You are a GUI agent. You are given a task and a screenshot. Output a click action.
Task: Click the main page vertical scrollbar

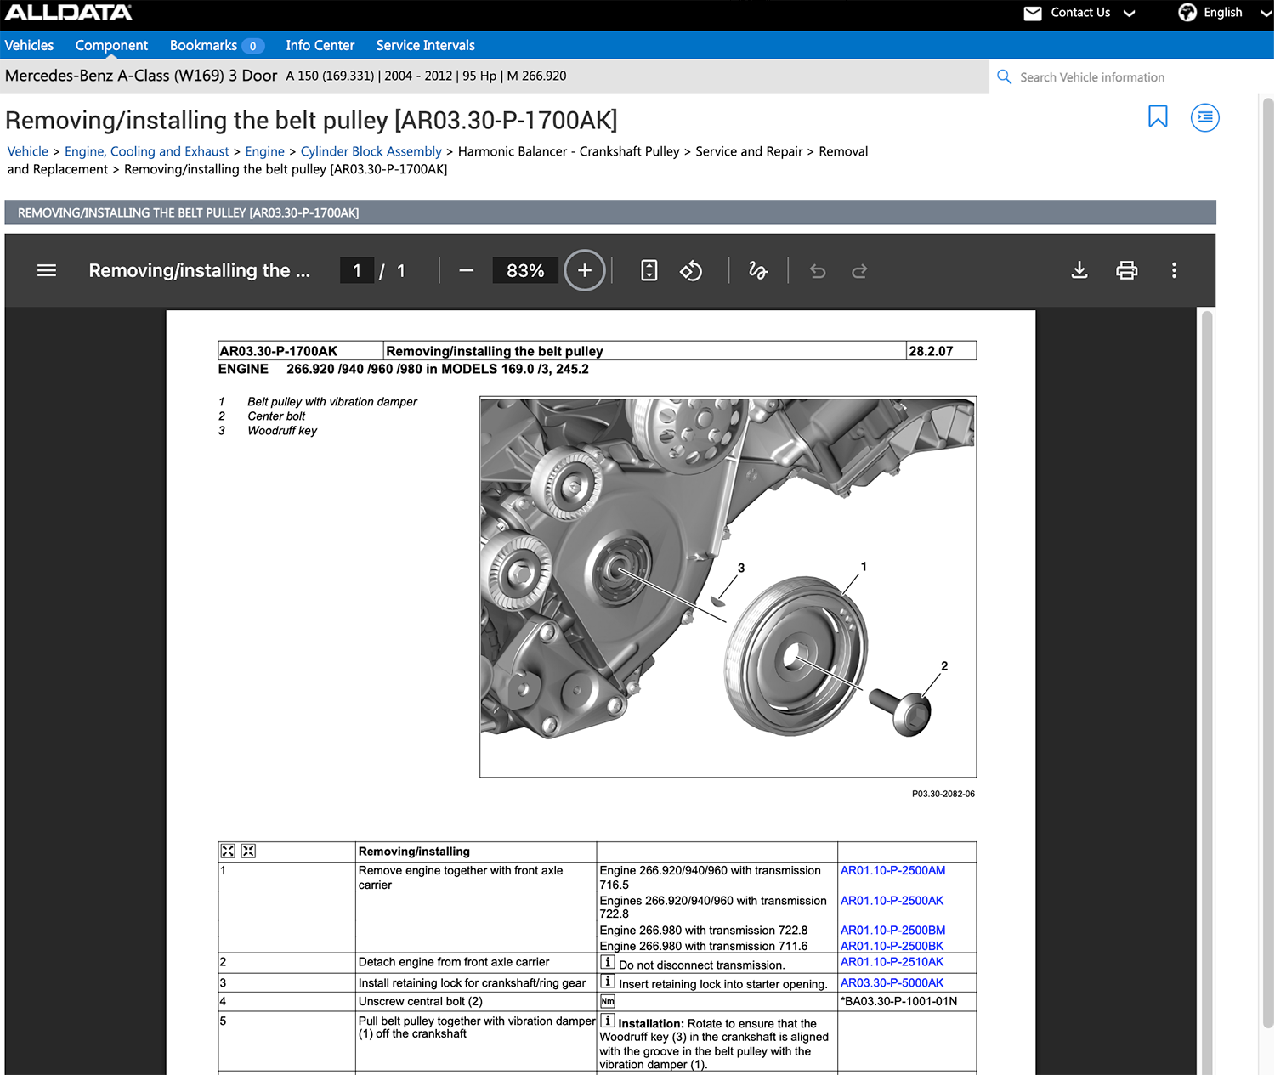coord(1267,561)
